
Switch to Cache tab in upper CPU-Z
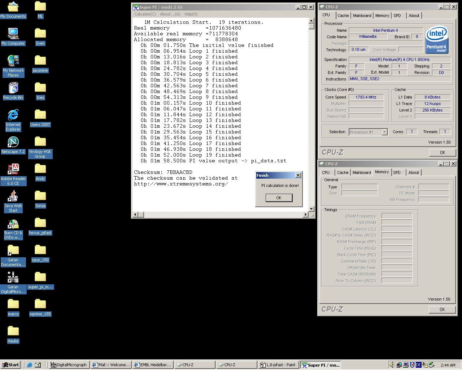click(x=343, y=16)
